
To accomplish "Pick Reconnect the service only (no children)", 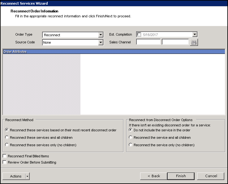I will click(x=131, y=145).
